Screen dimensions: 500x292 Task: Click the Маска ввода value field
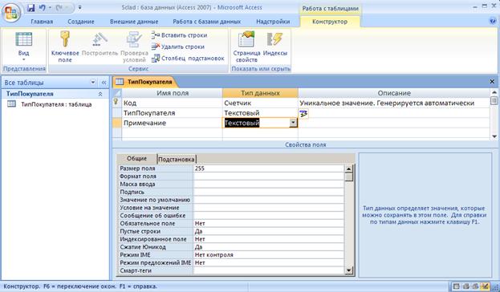(269, 184)
